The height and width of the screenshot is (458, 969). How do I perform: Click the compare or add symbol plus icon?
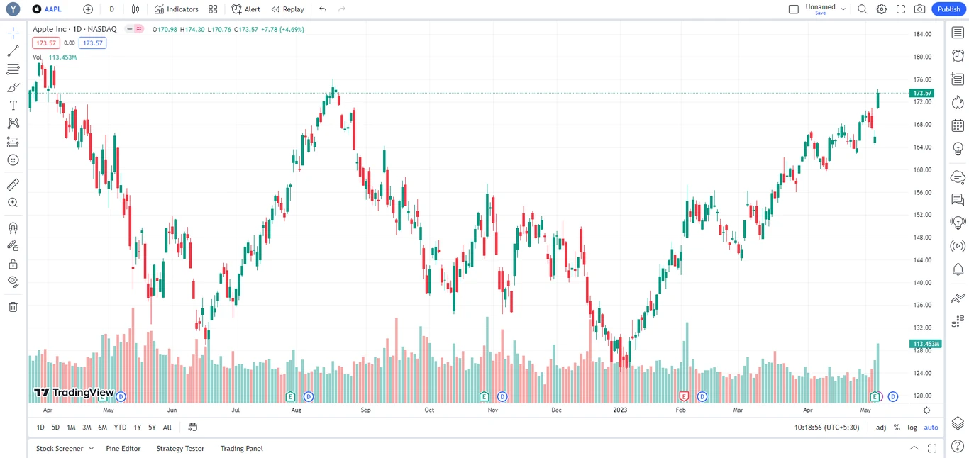pos(88,9)
